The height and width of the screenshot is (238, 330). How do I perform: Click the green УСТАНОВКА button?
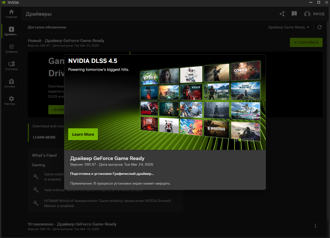tap(306, 42)
